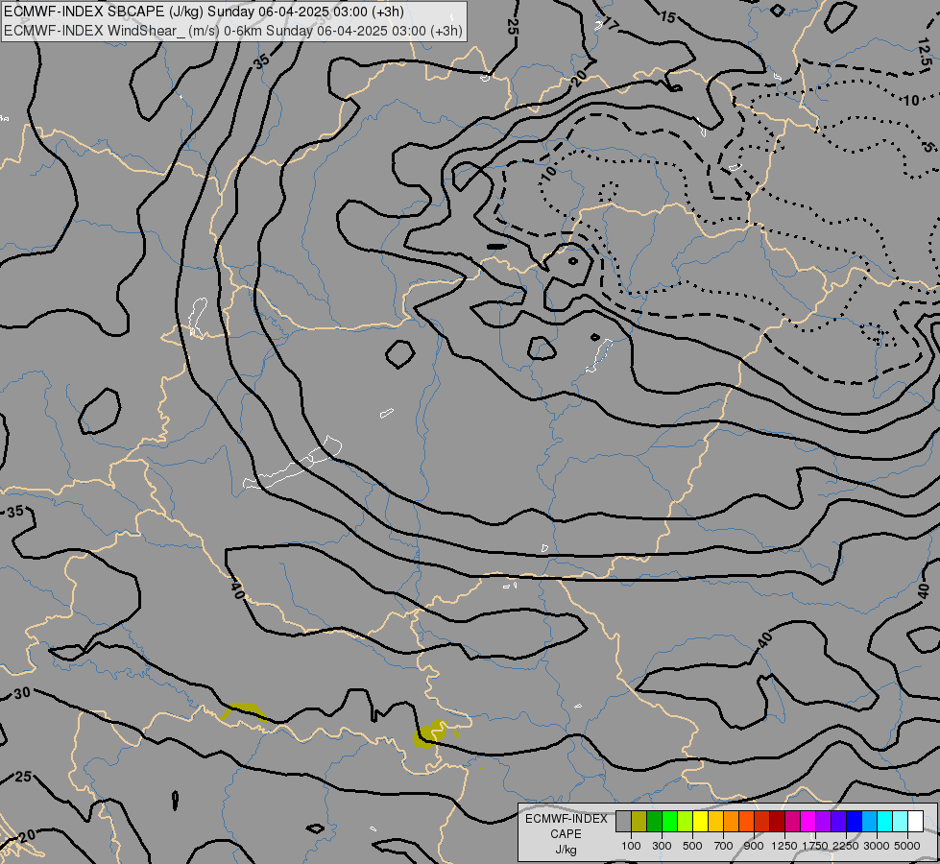The width and height of the screenshot is (940, 864).
Task: Click the contour label 17
Action: tap(611, 25)
